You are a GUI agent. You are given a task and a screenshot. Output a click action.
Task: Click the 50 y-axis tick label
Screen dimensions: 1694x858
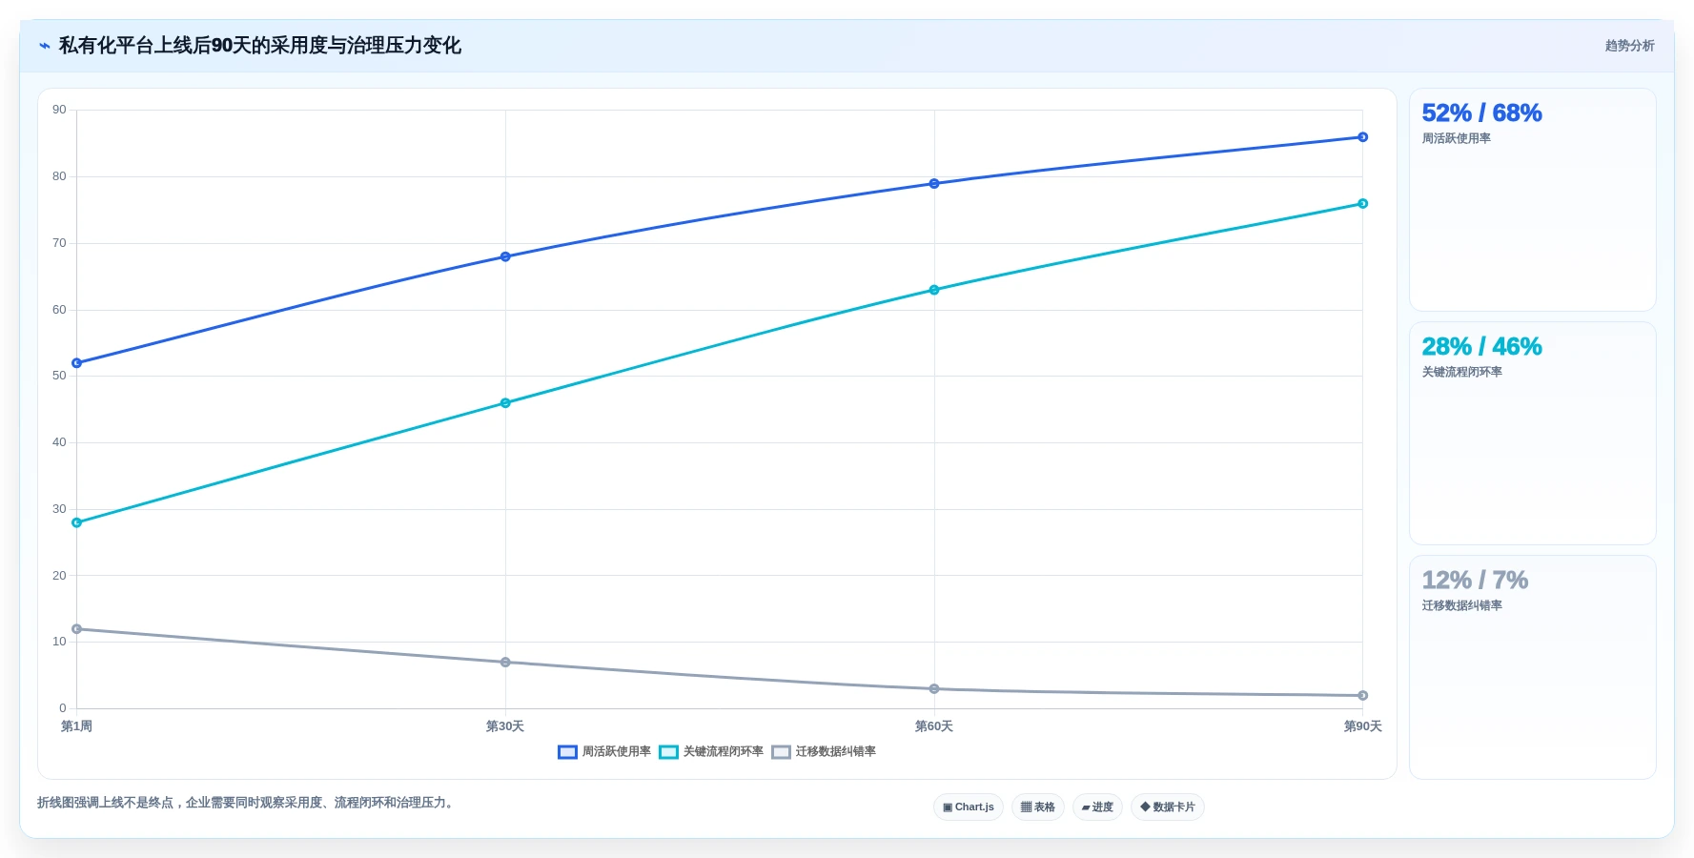(60, 376)
